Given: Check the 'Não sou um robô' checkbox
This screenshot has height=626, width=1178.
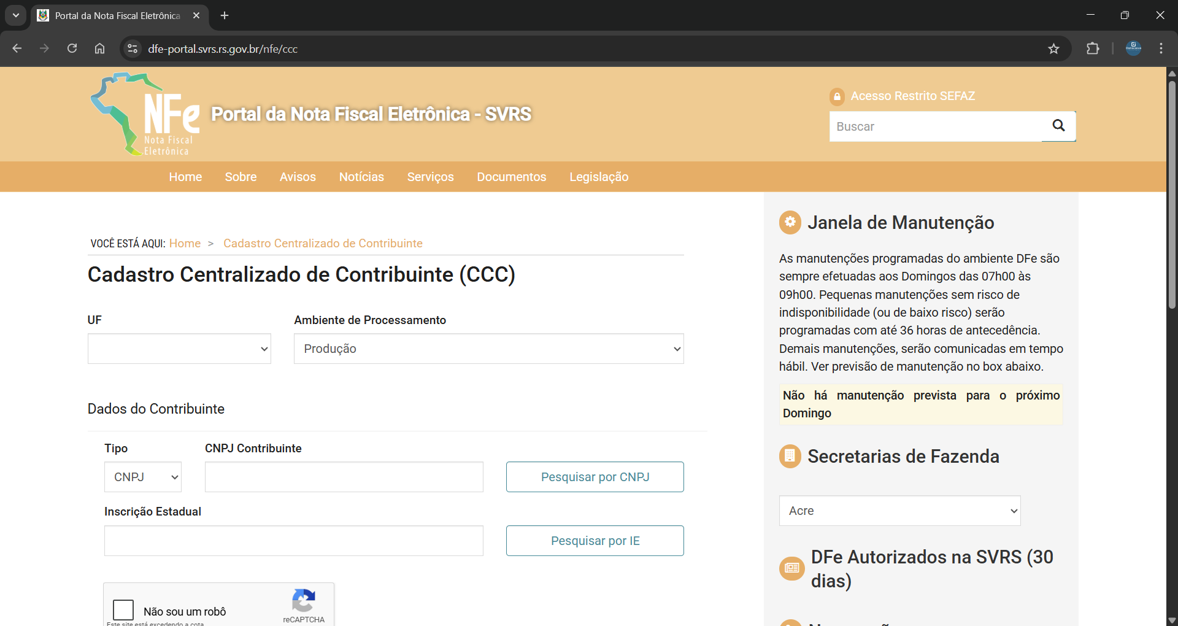Looking at the screenshot, I should 123,610.
